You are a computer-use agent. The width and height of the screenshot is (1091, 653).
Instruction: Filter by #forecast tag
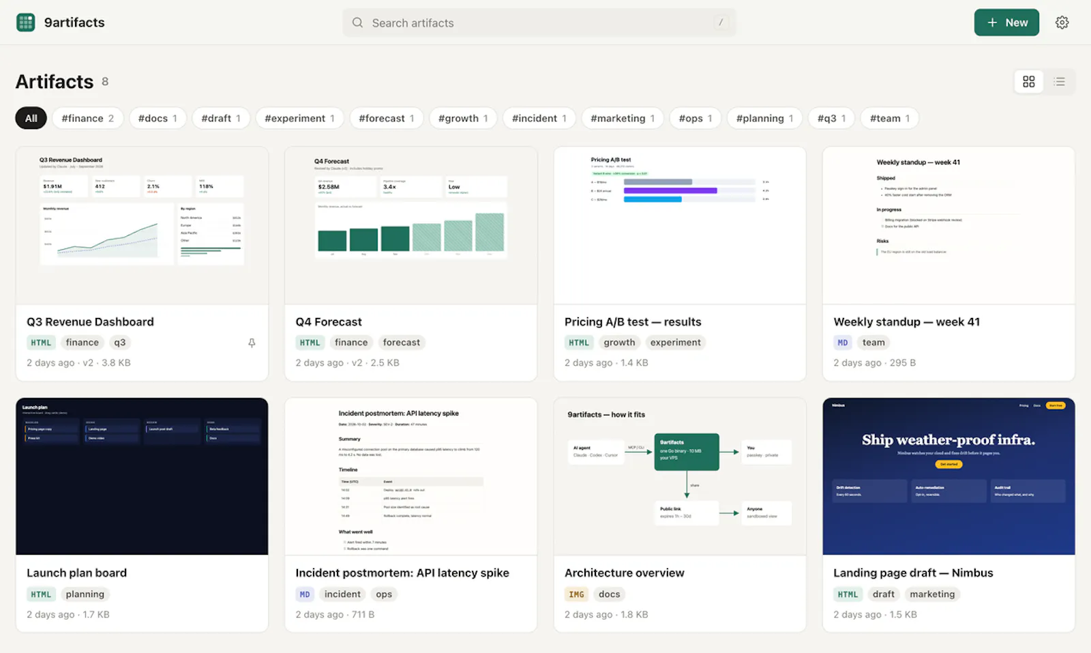pyautogui.click(x=387, y=118)
